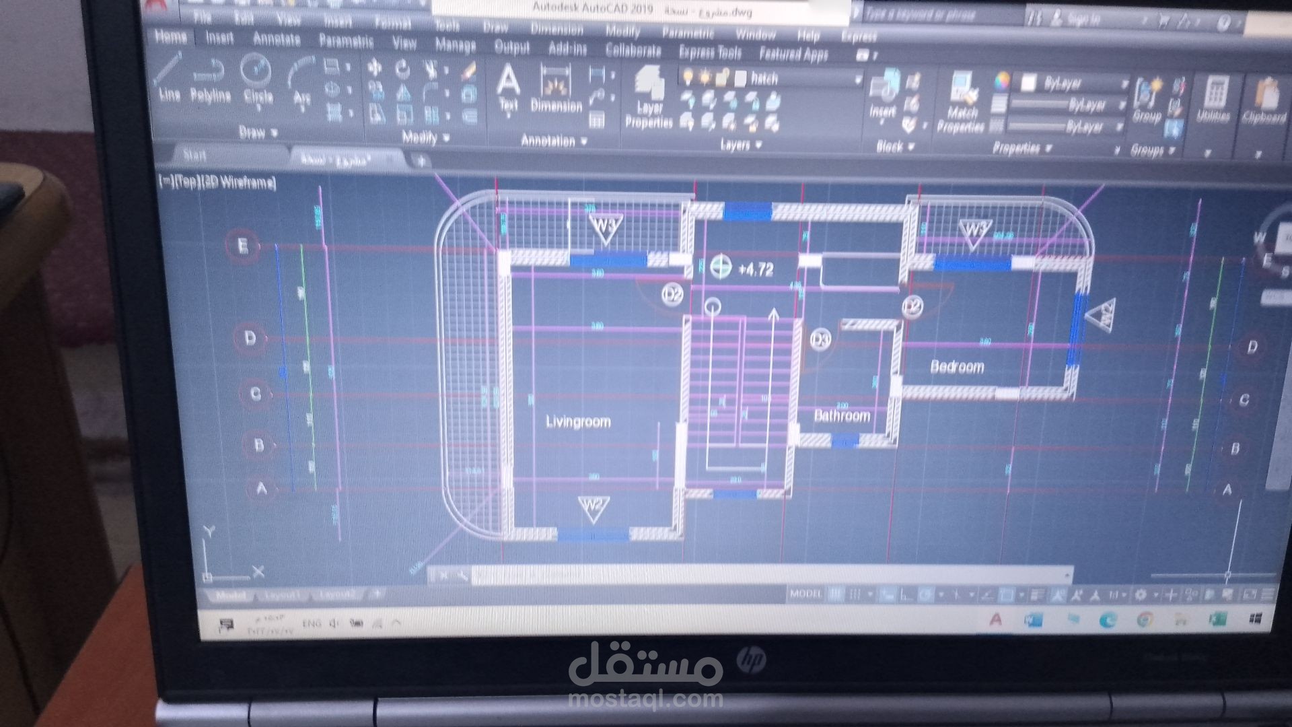Switch to the Layout1 tab
The image size is (1292, 727).
[281, 595]
